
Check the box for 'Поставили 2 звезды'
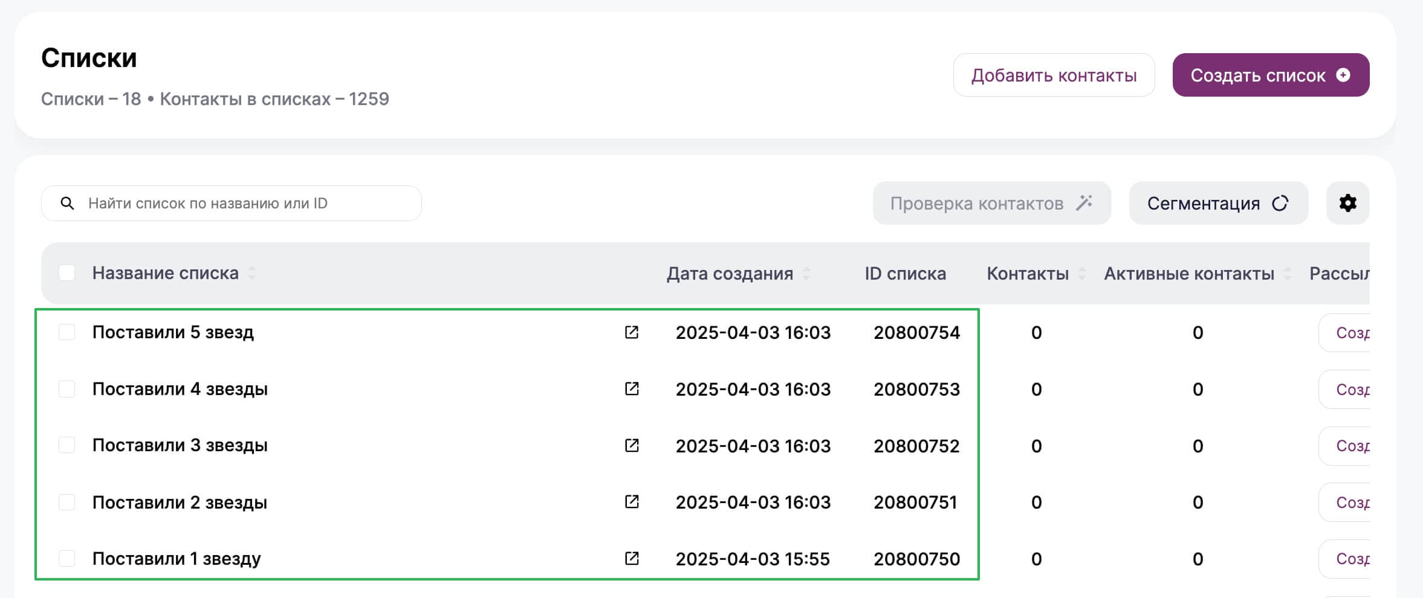(x=67, y=502)
